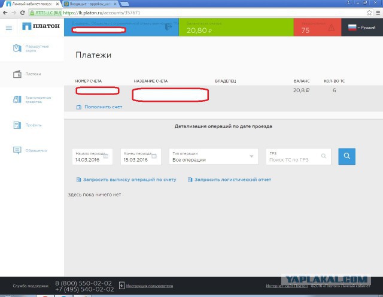Close the Входящие tab

tap(115, 4)
